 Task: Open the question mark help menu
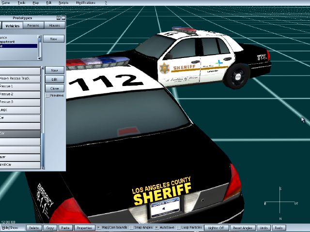point(106,2)
